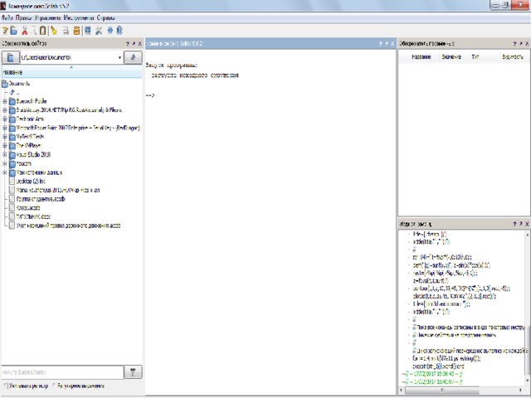Enable the case-sensitive filter checkbox
This screenshot has height=398, width=531.
(x=4, y=386)
